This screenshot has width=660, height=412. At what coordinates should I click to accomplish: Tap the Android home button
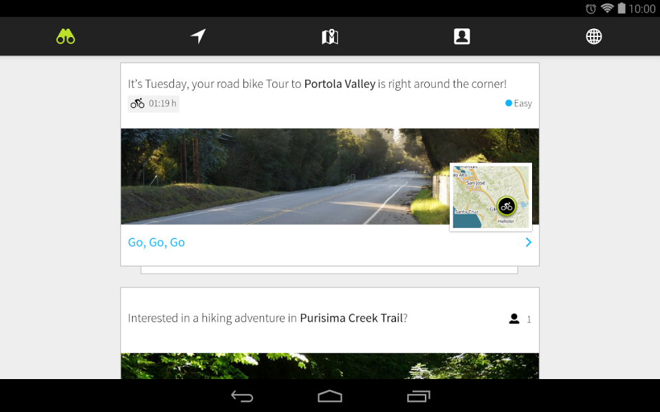[x=330, y=396]
